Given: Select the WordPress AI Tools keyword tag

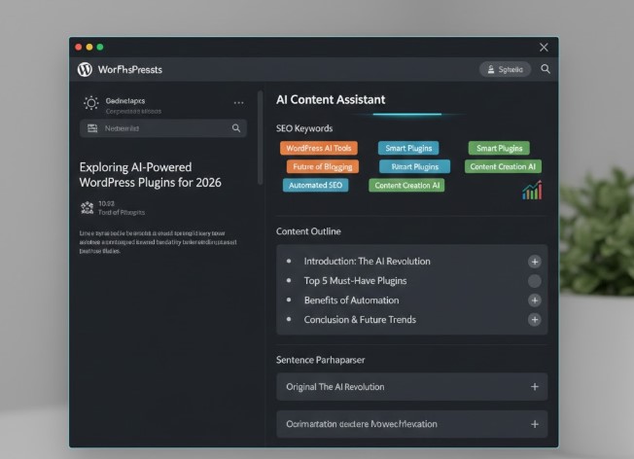Looking at the screenshot, I should (x=319, y=148).
